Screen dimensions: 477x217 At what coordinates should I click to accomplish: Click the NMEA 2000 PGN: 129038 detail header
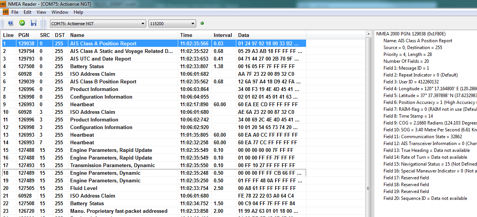click(x=411, y=34)
